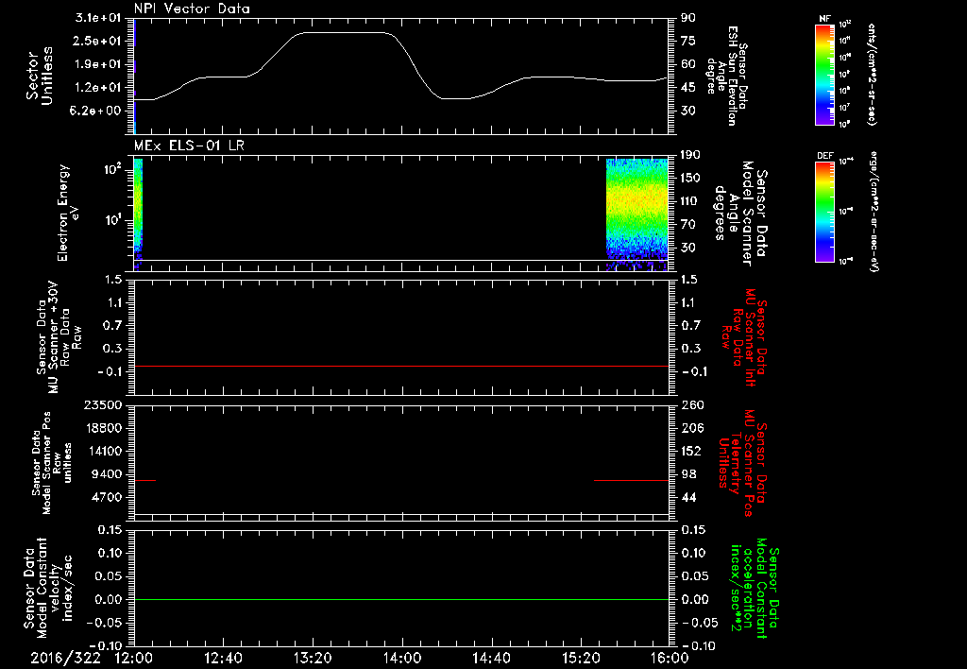Click the 12:00 time axis label
The image size is (967, 669).
point(134,658)
